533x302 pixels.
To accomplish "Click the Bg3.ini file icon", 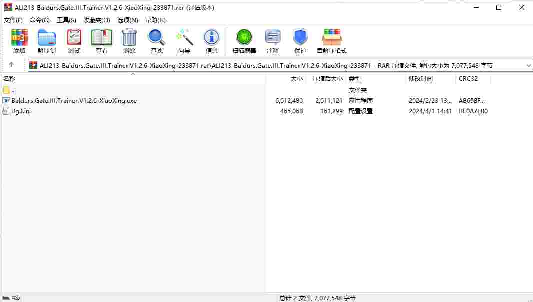I will pyautogui.click(x=6, y=111).
